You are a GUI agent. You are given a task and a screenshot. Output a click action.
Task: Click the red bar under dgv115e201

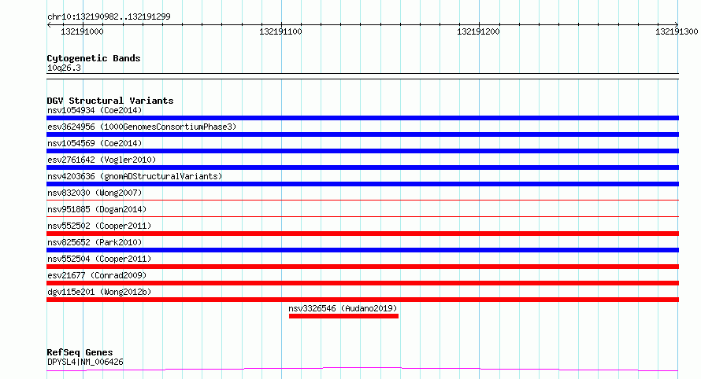tap(362, 300)
